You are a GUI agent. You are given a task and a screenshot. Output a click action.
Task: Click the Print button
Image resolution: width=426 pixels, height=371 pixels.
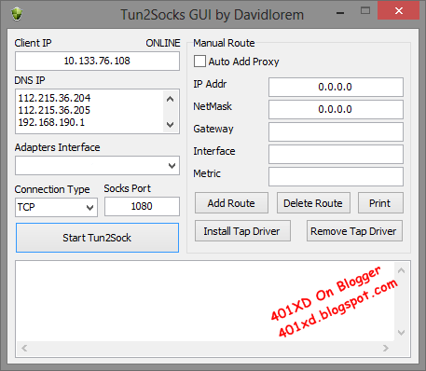tap(380, 203)
